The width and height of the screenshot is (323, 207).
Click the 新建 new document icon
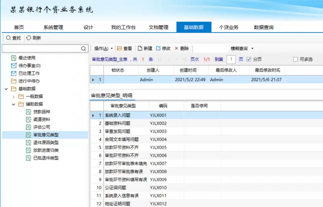[140, 48]
